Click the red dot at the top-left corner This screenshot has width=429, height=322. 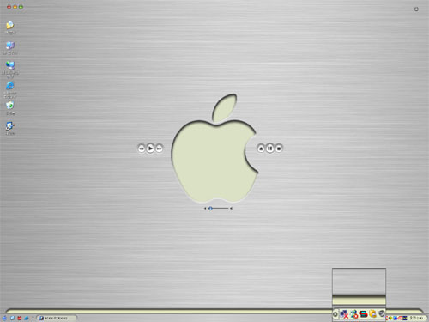tap(9, 7)
